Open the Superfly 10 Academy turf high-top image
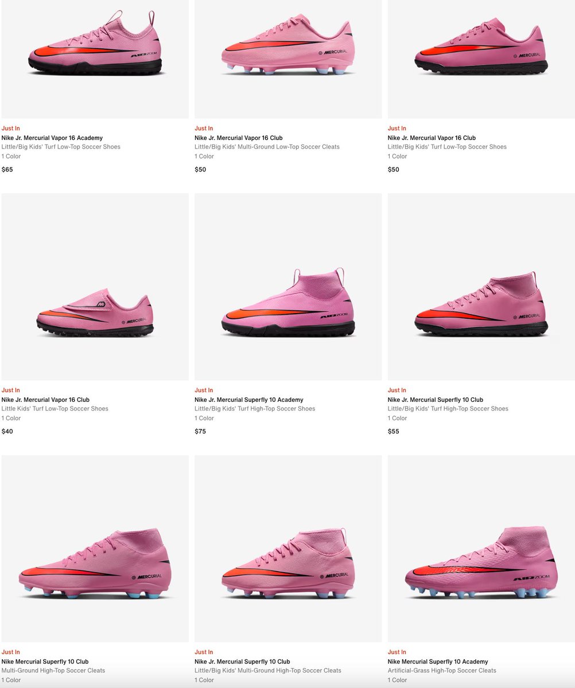 (288, 287)
